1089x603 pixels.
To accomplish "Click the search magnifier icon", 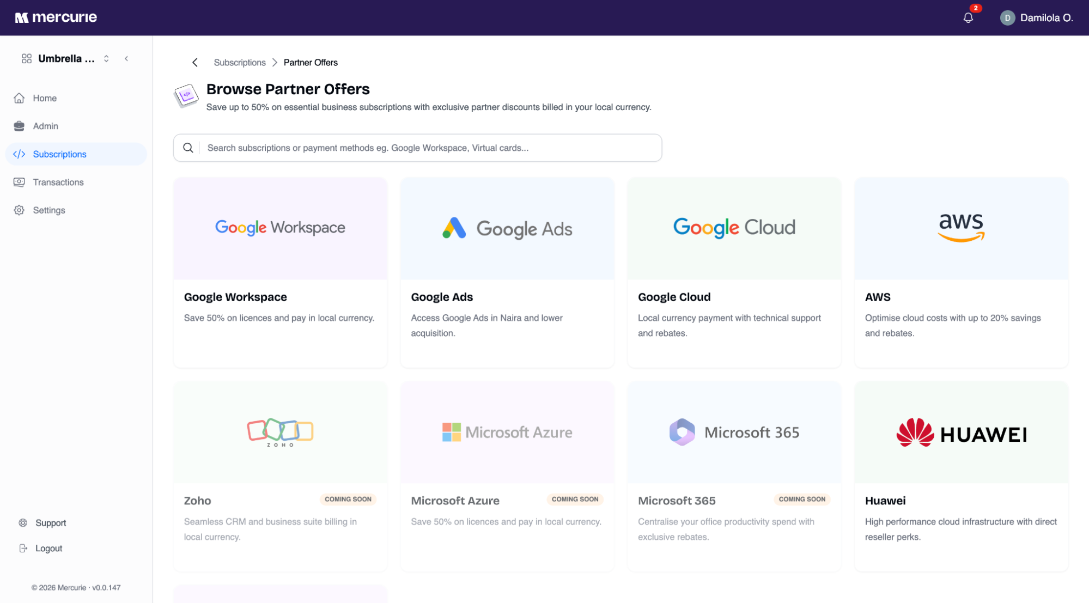I will pyautogui.click(x=188, y=148).
